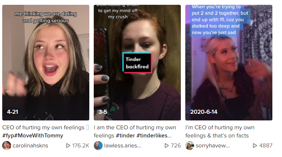This screenshot has height=157, width=282.
Task: Open lawless.aries profile avatar
Action: (98, 146)
